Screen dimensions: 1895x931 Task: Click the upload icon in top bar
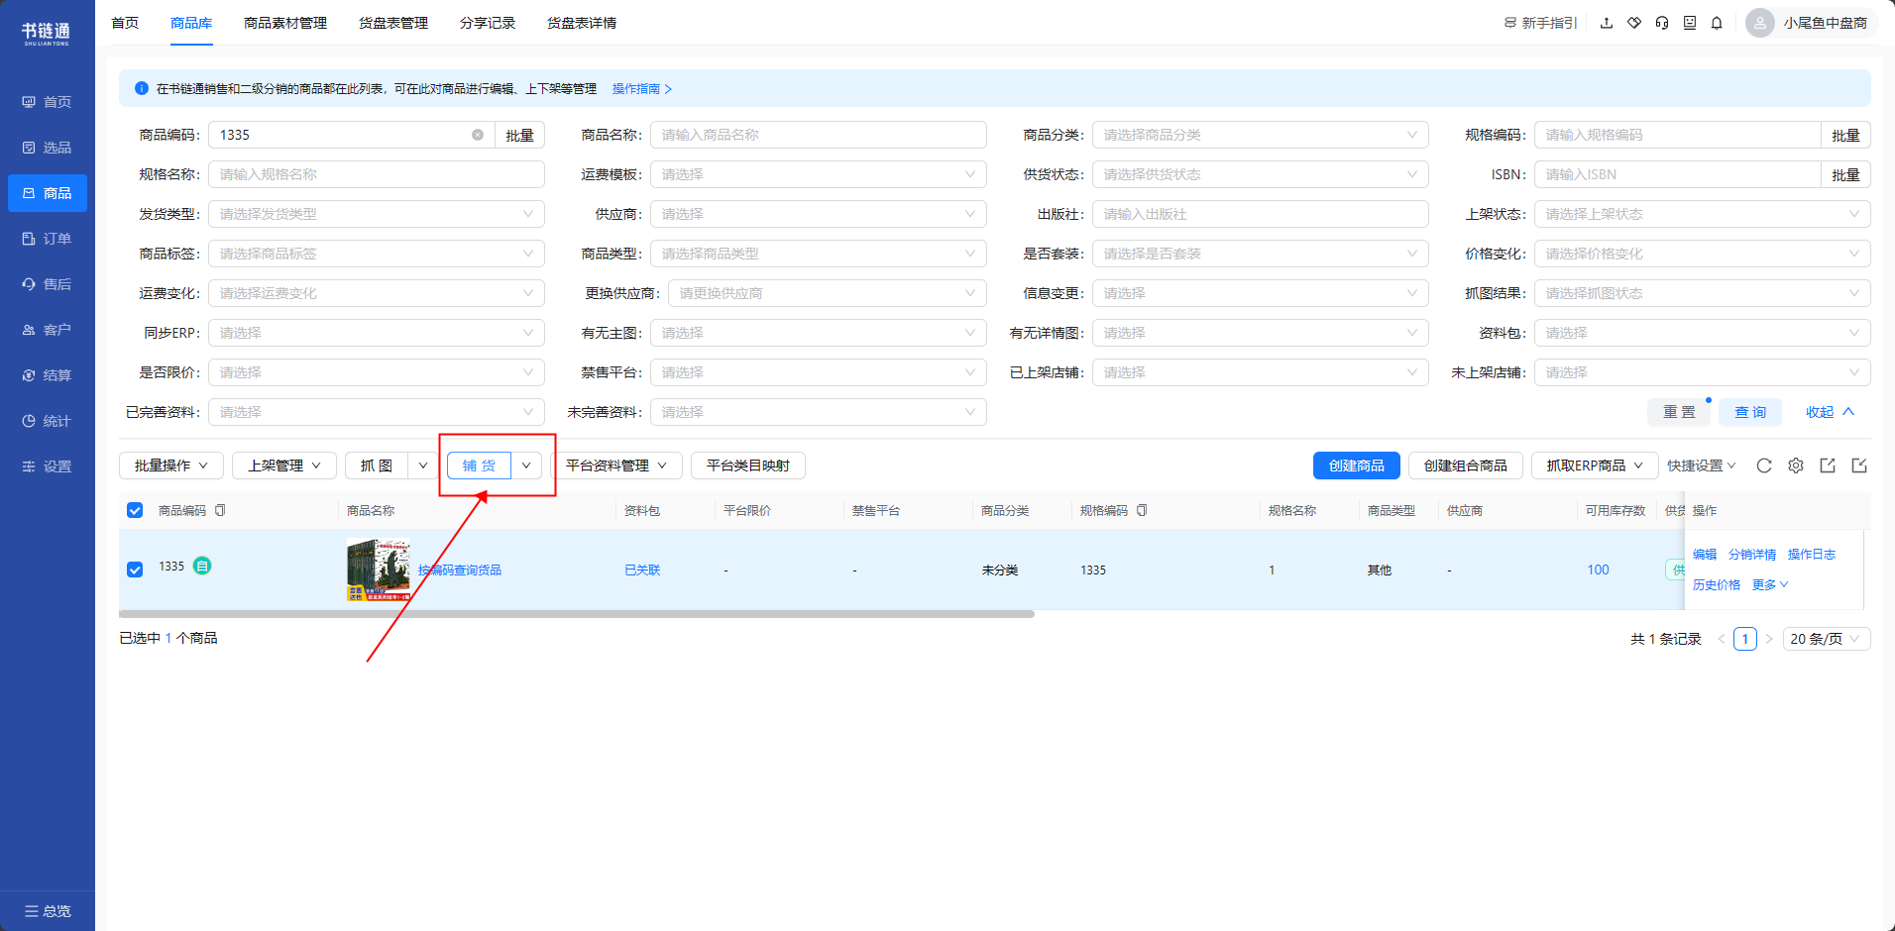1607,23
